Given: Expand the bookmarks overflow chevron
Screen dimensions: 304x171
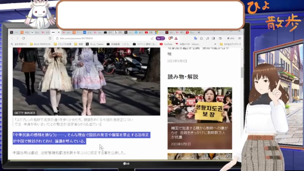Looking at the screenshot, I should coord(216,44).
